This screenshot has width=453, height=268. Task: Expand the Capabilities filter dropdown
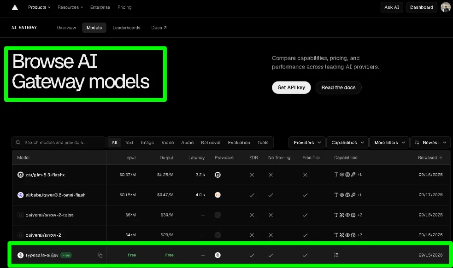(x=347, y=142)
